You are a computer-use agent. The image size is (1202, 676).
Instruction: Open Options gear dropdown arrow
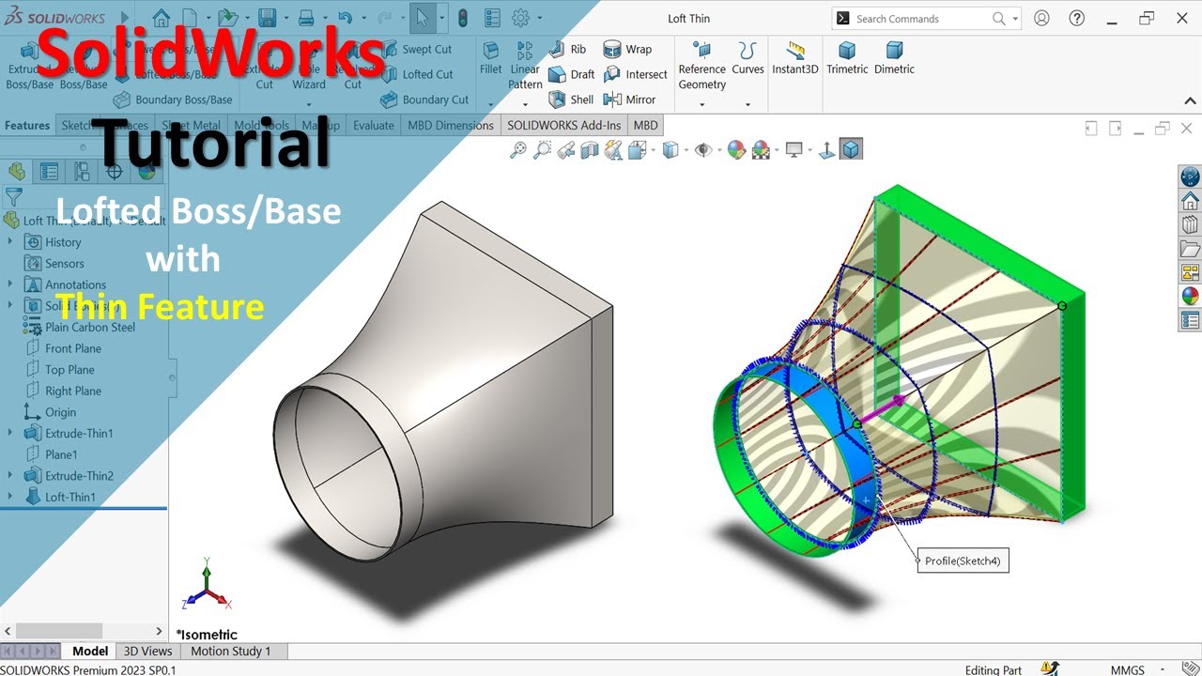pos(540,18)
